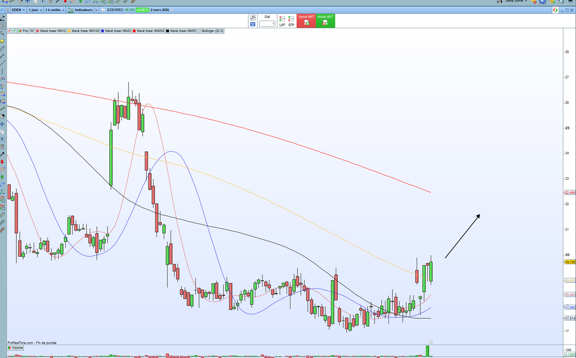The image size is (576, 358).
Task: Click the green icon next to red plus
Action: point(14,31)
